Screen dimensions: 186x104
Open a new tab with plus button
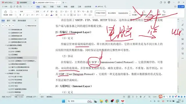63,3
